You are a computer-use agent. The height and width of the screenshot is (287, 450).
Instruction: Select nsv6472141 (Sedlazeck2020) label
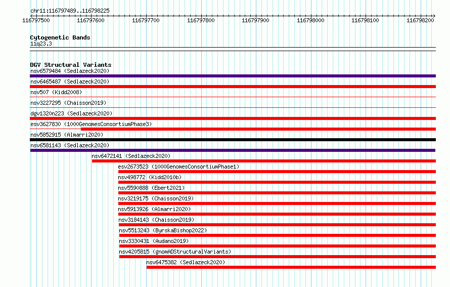coord(131,156)
